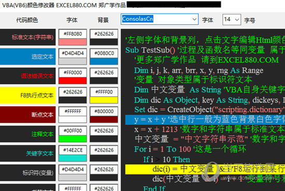
Task: Edit #FF0000 font hex of 语法错误文本
Action: [73, 73]
